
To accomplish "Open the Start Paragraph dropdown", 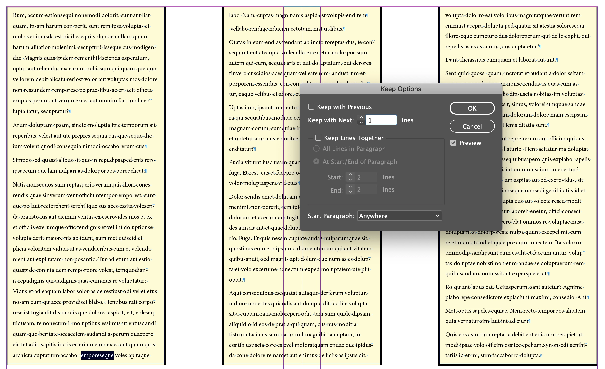I will (x=399, y=216).
